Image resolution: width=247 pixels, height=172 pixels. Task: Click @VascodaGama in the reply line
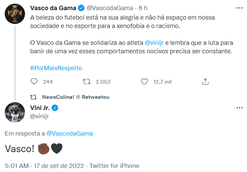tap(70, 133)
